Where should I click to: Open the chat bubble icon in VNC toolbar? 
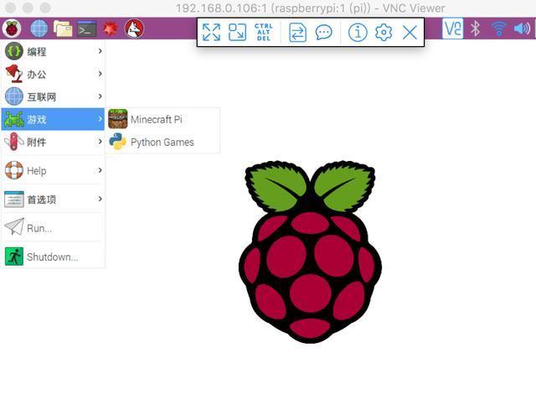[x=323, y=33]
